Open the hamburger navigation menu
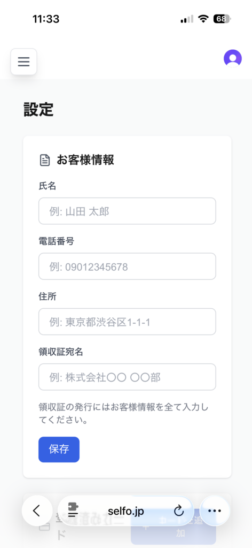This screenshot has height=548, width=252. tap(23, 62)
